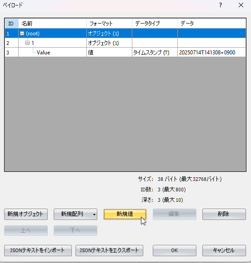
Task: Open the 新規配列 dropdown arrow
Action: click(x=95, y=214)
